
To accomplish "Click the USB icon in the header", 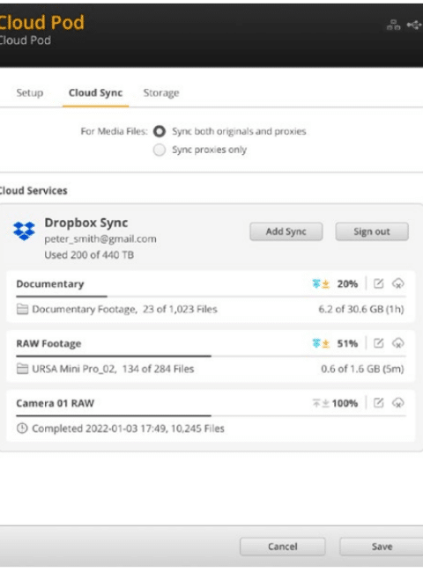I will point(414,25).
